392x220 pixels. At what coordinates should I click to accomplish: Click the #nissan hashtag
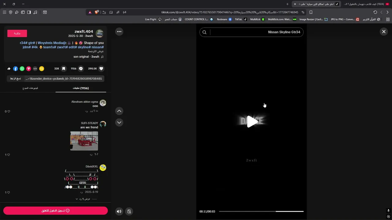[x=98, y=47]
